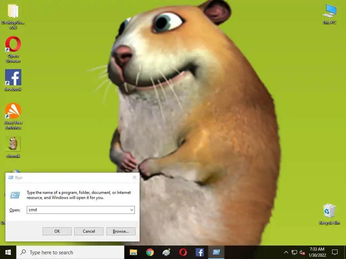346x259 pixels.
Task: Select the Opera Browser desktop shortcut
Action: [13, 49]
